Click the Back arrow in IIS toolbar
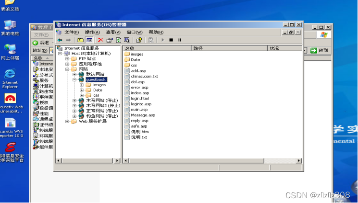The width and height of the screenshot is (358, 203). [60, 40]
